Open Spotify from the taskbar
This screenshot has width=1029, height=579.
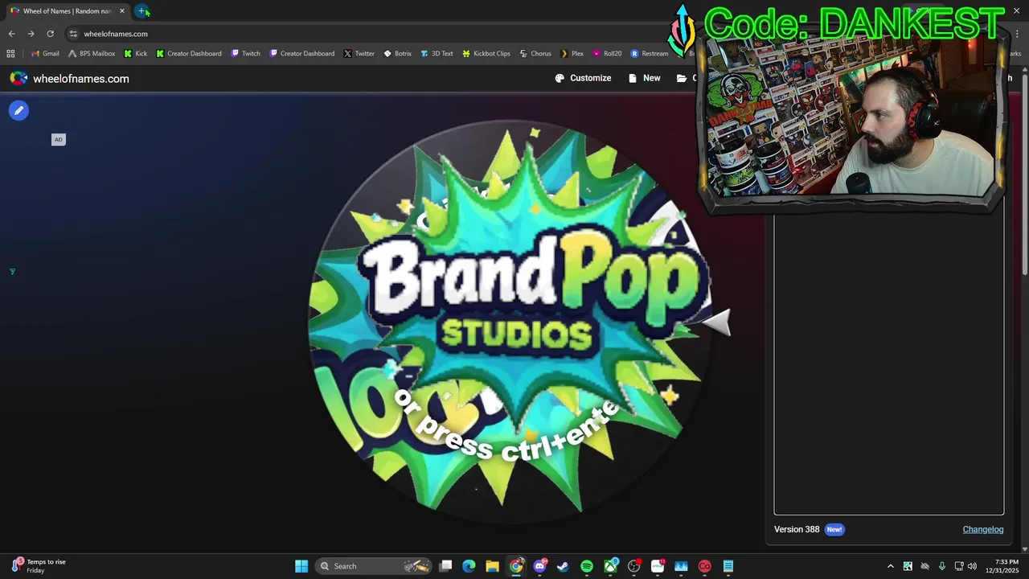(x=587, y=566)
